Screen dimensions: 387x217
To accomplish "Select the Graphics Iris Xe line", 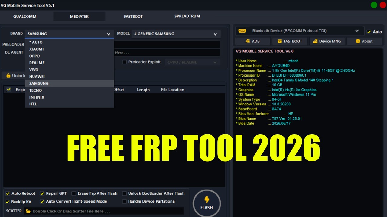I will (x=276, y=90).
